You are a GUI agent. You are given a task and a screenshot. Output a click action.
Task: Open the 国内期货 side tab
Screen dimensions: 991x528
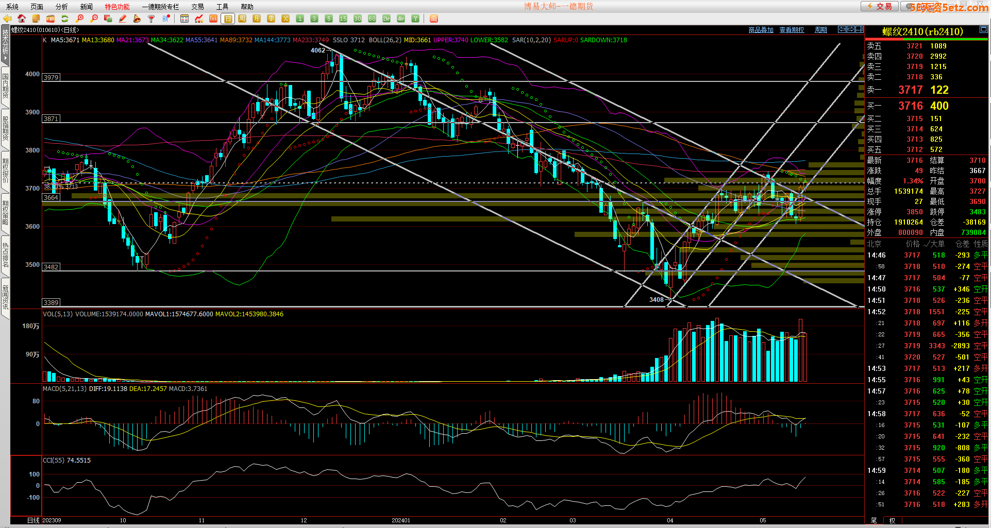pos(5,86)
